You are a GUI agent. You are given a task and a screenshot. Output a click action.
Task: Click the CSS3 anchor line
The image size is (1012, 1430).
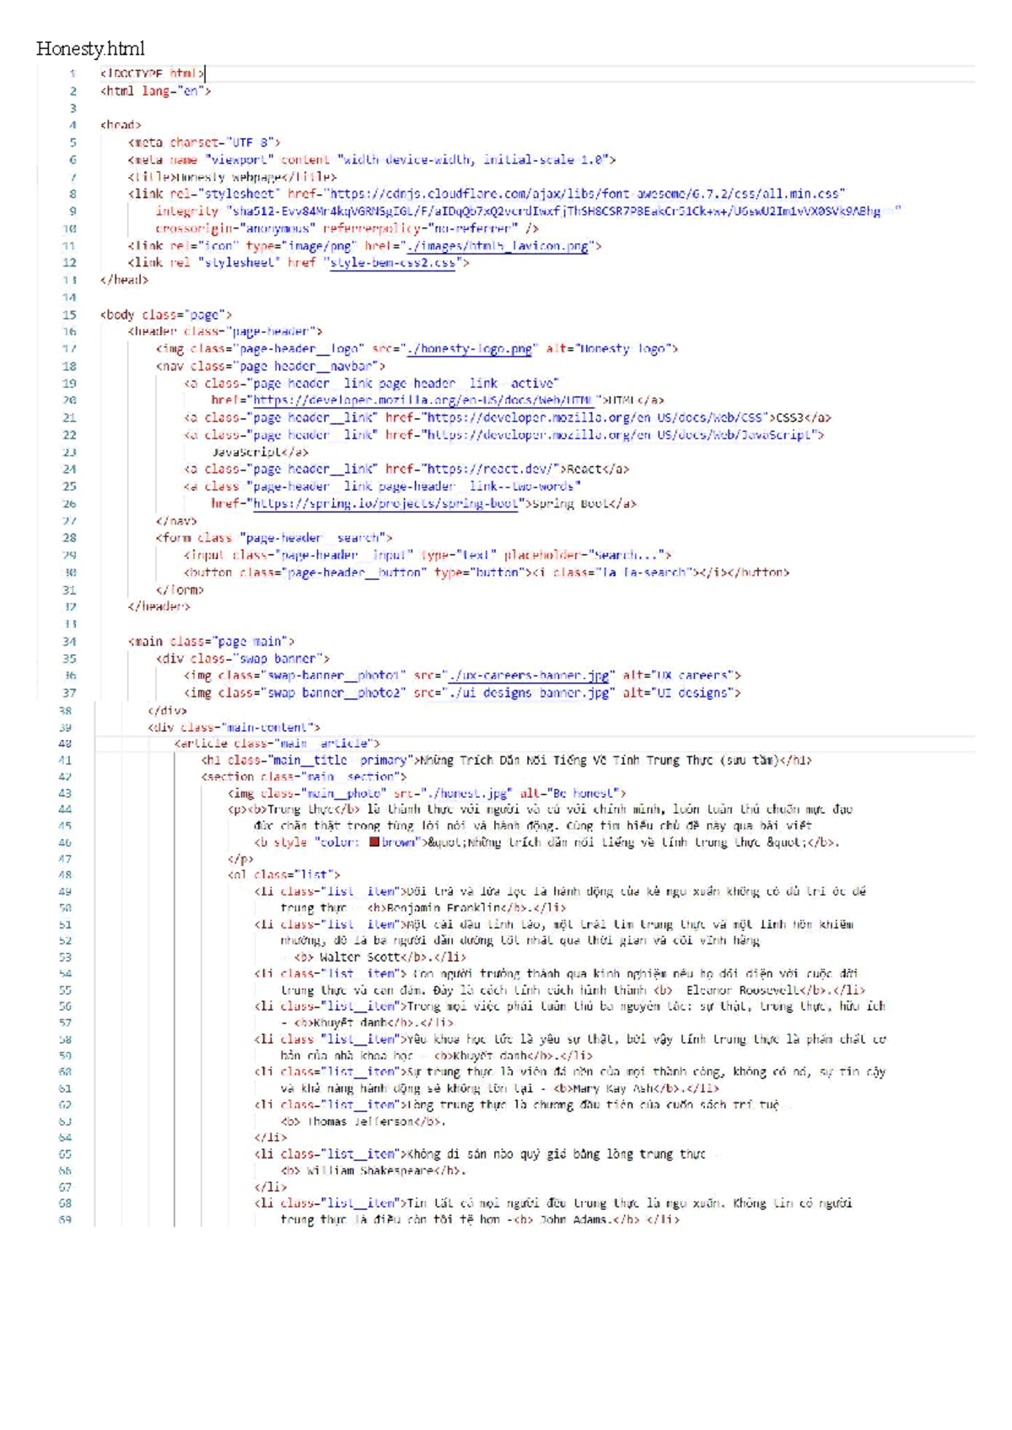pos(507,417)
